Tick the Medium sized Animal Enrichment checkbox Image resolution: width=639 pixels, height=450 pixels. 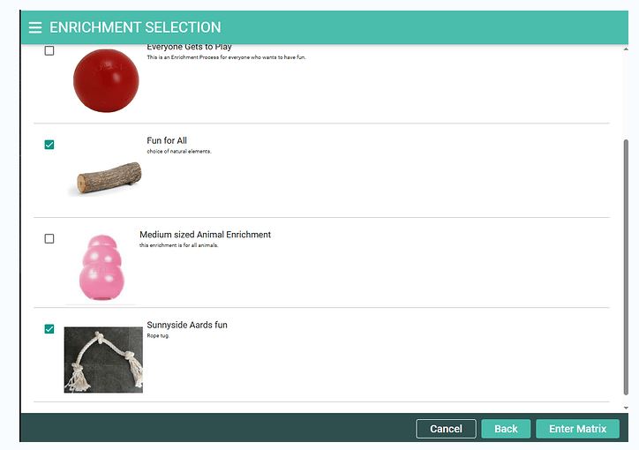(x=49, y=238)
